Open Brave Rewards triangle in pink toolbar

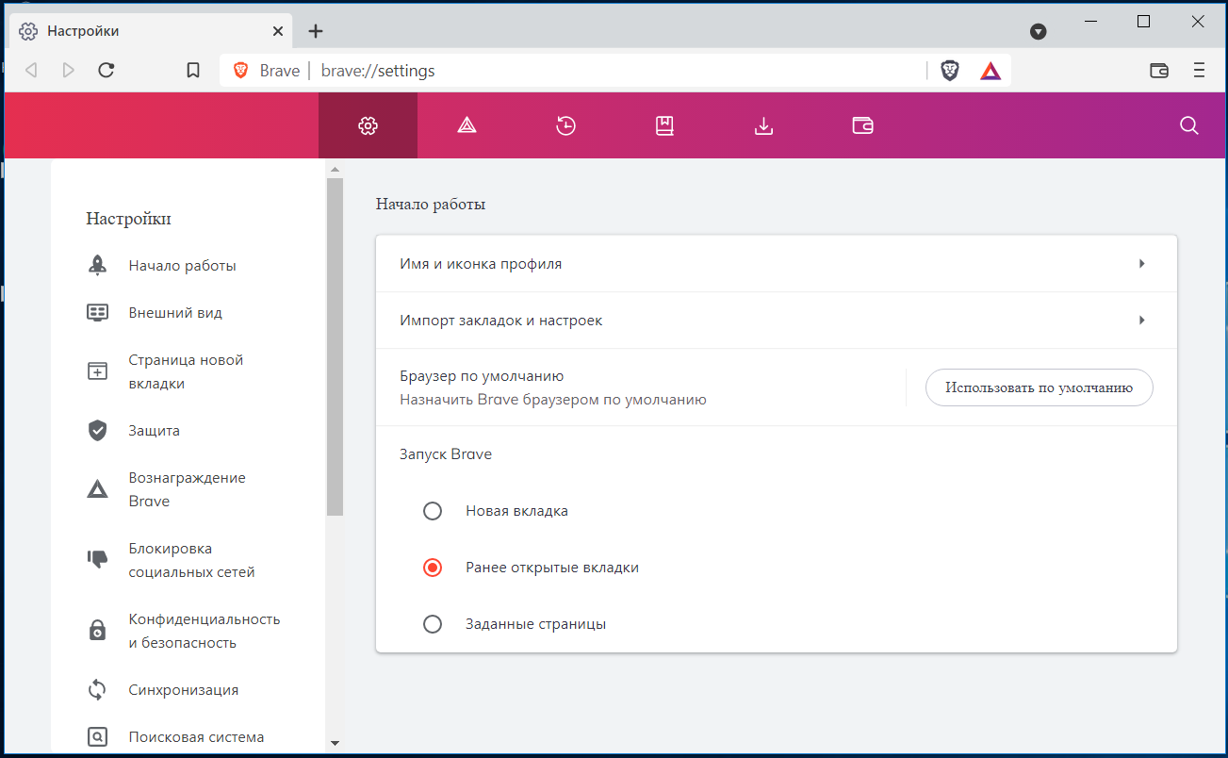467,125
